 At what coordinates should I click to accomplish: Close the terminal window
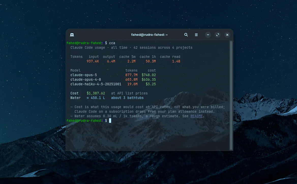(227, 35)
